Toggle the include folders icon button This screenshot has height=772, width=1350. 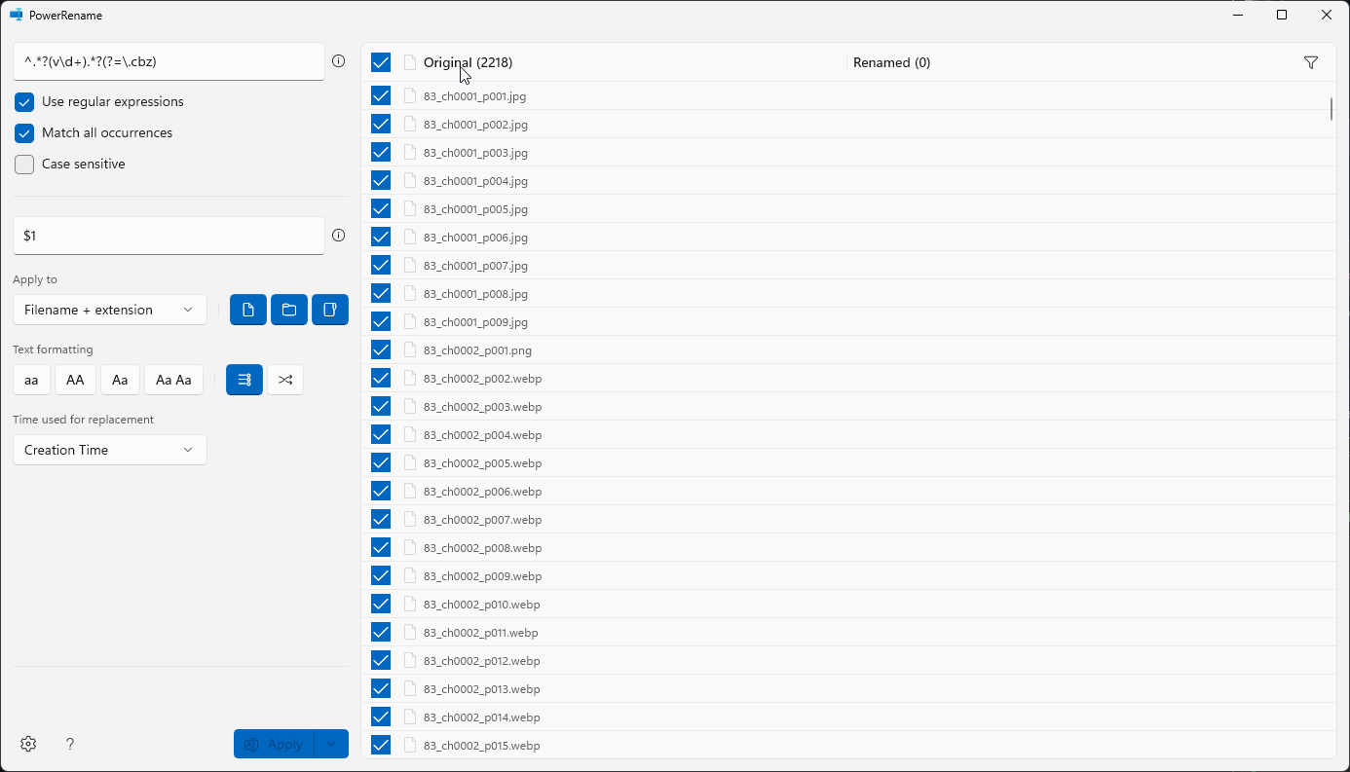289,310
